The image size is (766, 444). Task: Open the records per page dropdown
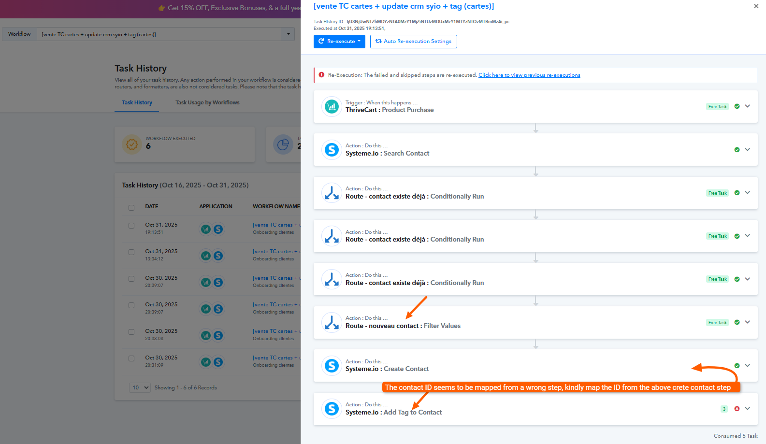pyautogui.click(x=140, y=387)
